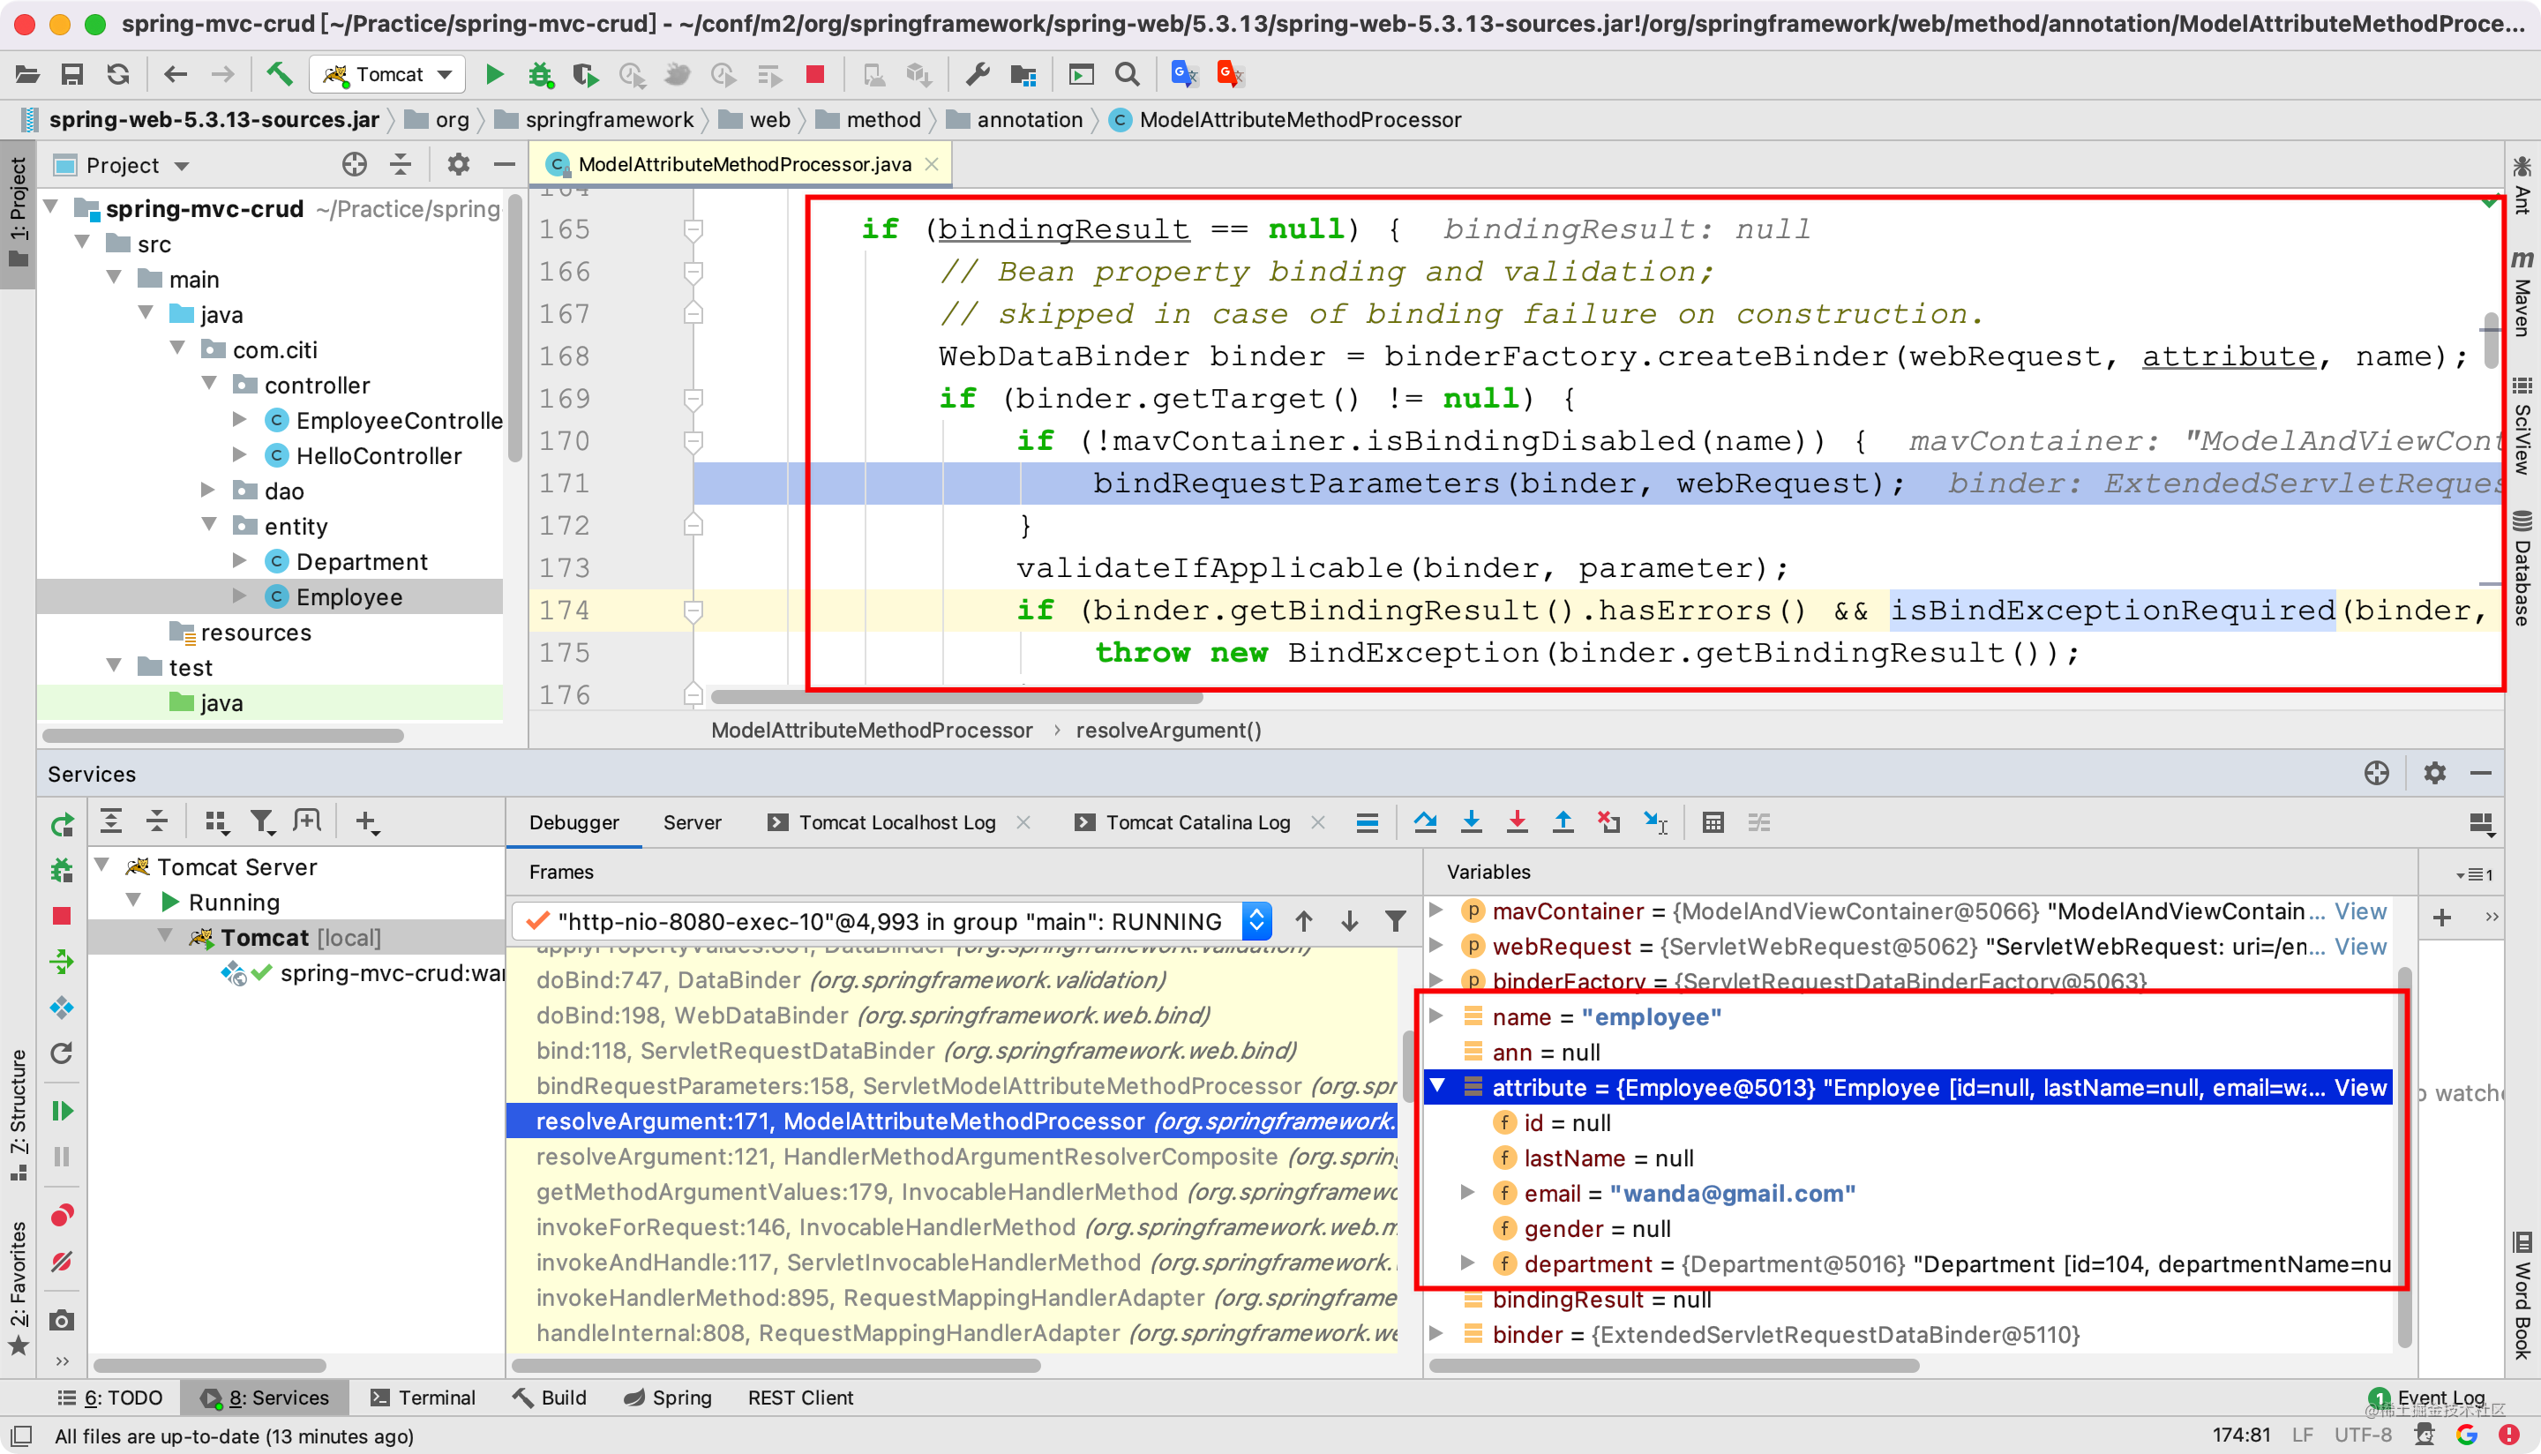Click the blue Google Translate icon
The image size is (2541, 1454).
pyautogui.click(x=1184, y=74)
